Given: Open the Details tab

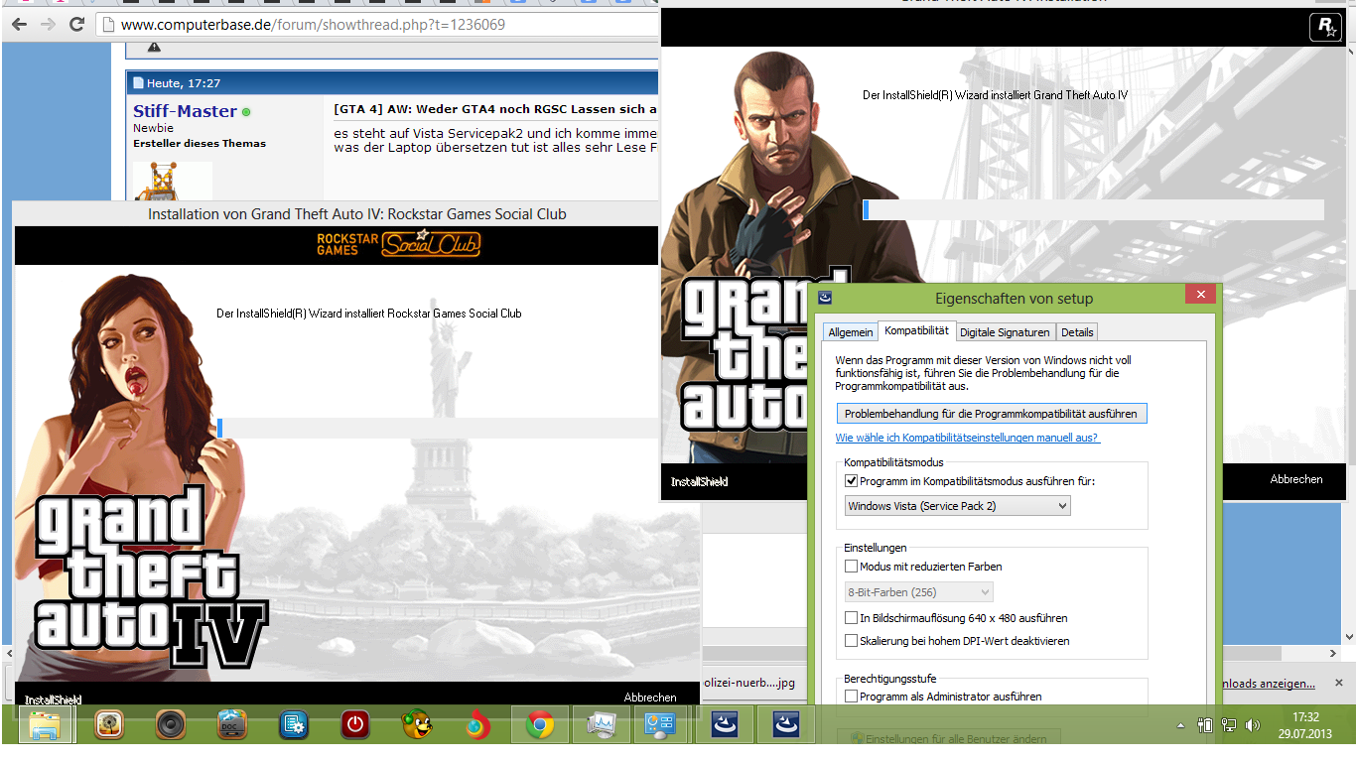Looking at the screenshot, I should tap(1077, 332).
